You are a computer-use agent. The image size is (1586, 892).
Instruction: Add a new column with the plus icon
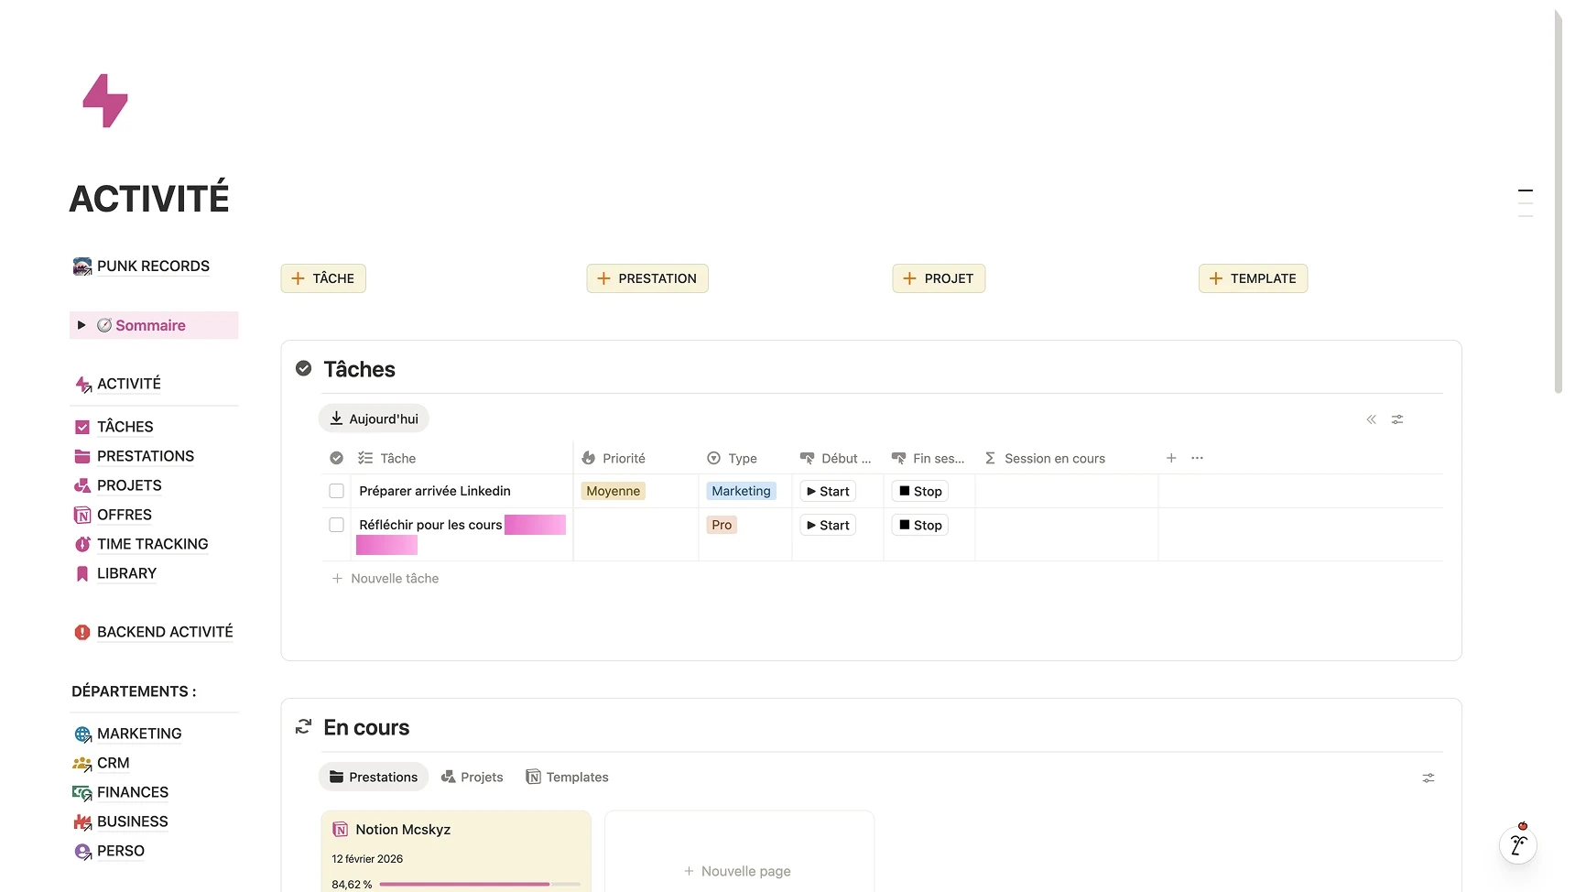[x=1171, y=458]
